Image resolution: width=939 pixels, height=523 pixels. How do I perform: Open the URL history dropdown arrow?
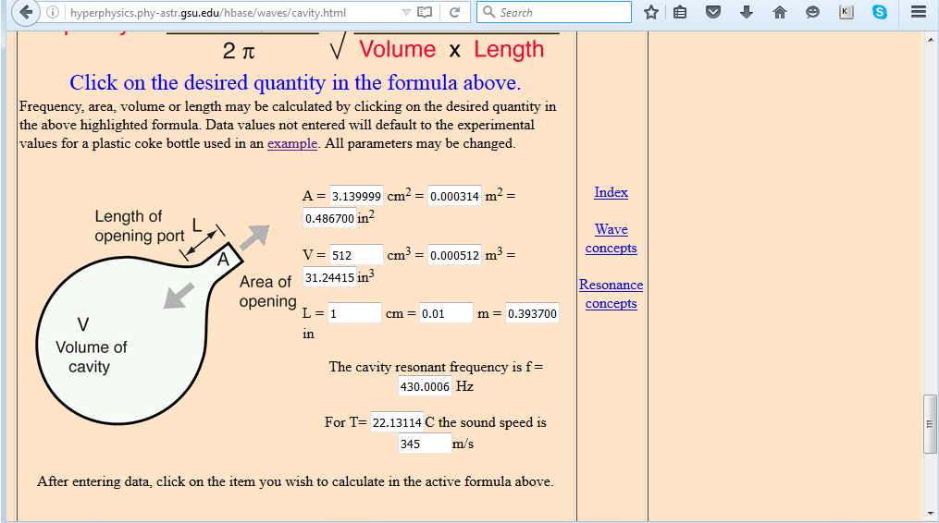click(406, 13)
